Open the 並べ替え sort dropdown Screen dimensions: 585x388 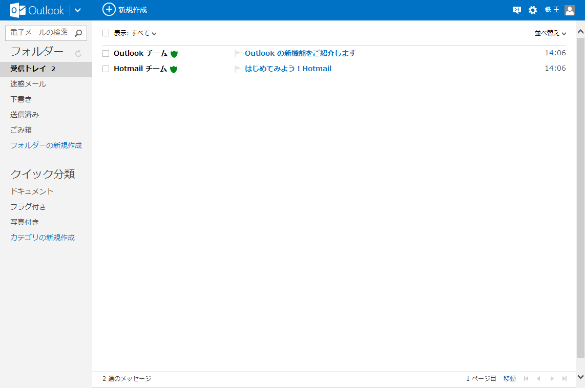(550, 33)
